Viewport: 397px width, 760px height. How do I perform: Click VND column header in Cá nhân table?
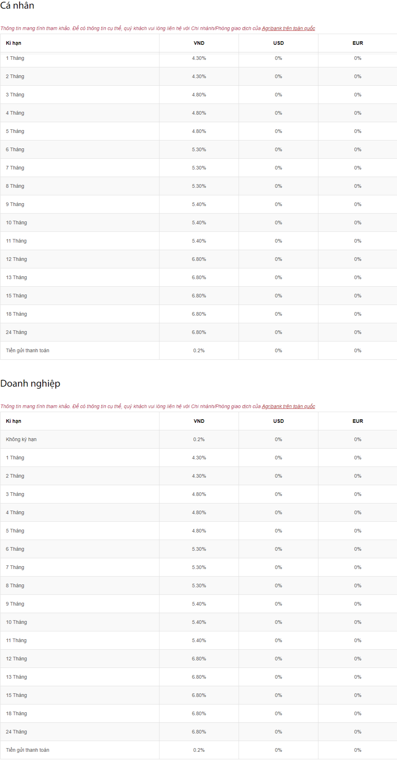point(199,43)
